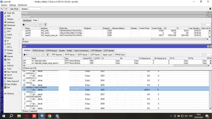Switch to OVPN Servers tab
The height and width of the screenshot is (119, 212).
click(x=51, y=51)
